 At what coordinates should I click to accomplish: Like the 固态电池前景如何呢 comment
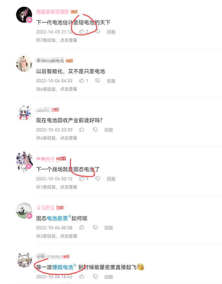pos(82,227)
